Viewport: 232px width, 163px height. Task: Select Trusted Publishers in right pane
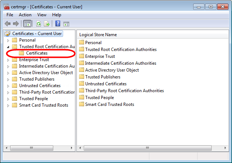[x=103, y=77]
